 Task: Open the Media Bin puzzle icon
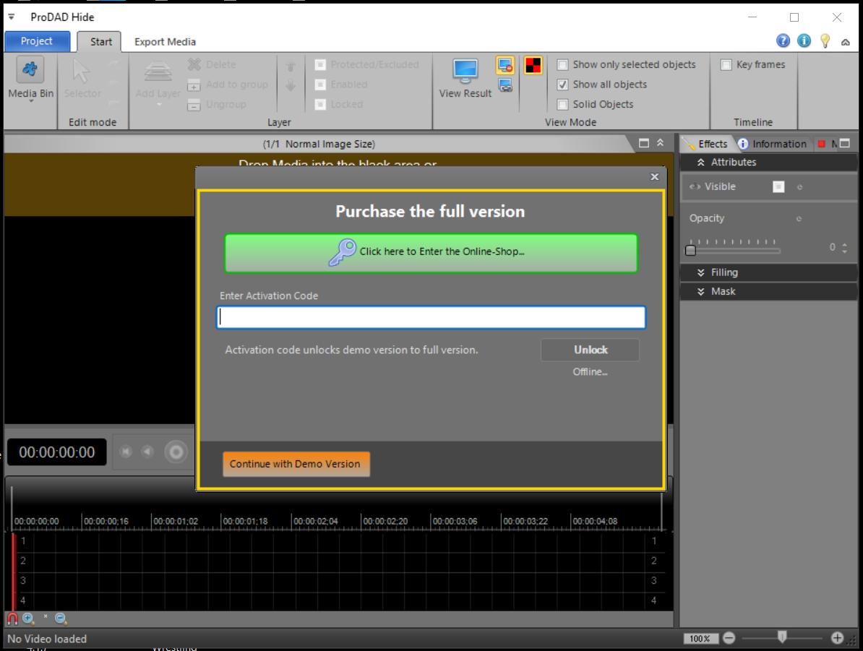[30, 69]
